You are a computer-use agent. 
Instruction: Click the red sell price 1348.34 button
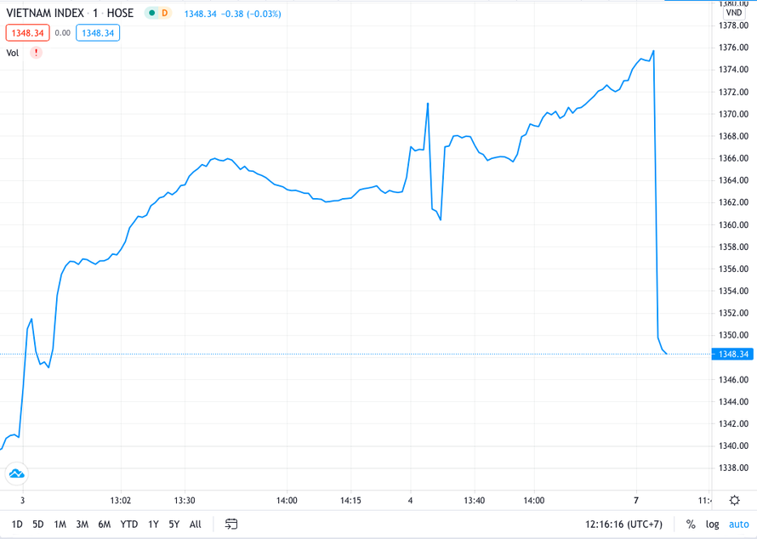[x=27, y=33]
